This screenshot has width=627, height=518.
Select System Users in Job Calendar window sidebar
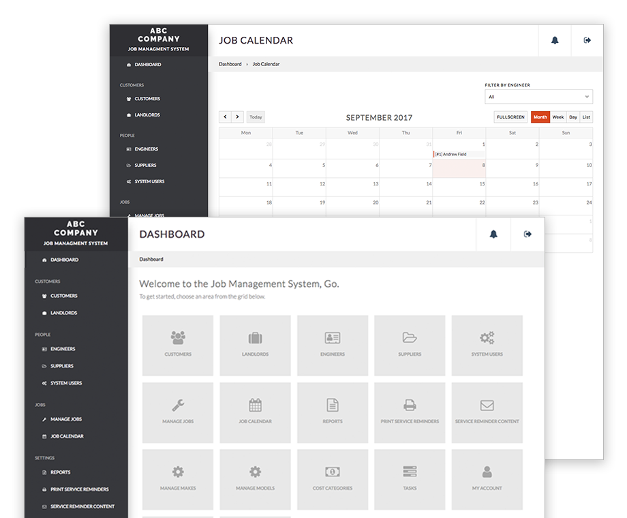coord(149,181)
